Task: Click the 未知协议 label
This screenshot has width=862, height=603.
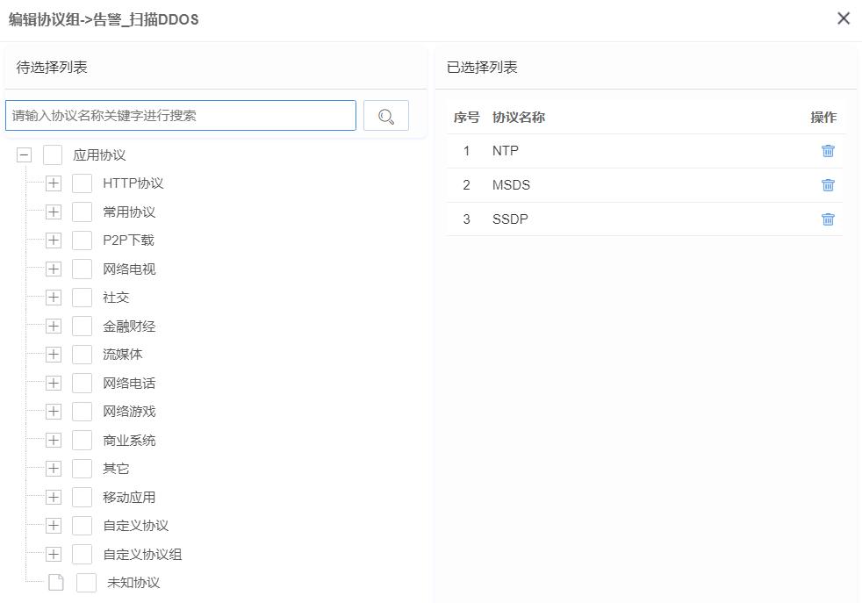Action: click(133, 583)
